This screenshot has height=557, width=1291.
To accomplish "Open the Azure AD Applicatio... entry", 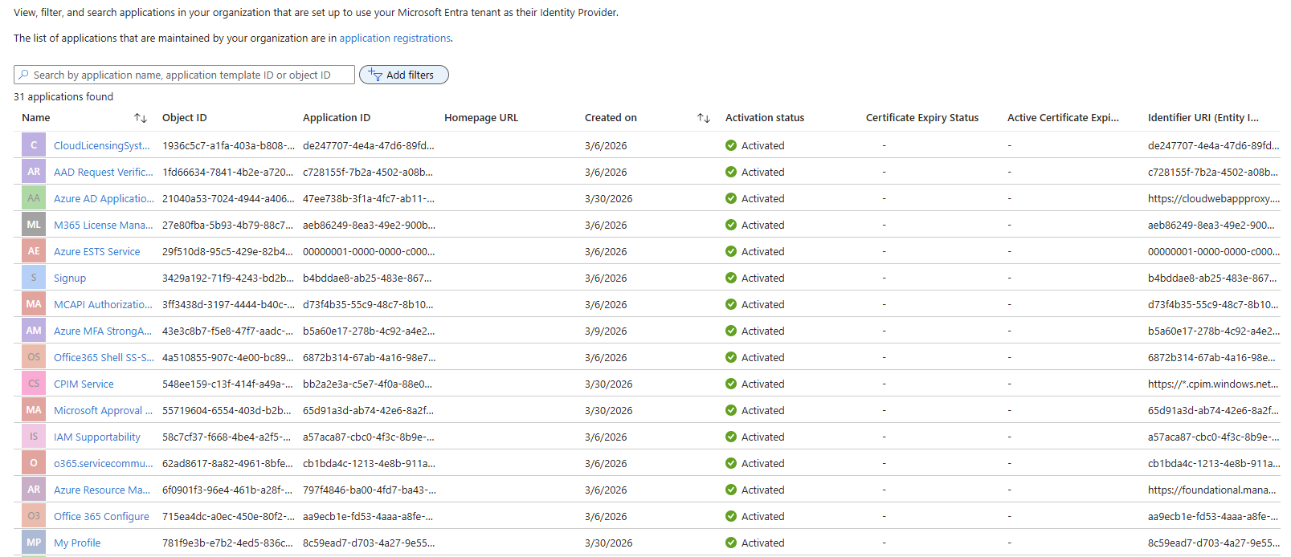I will [x=104, y=198].
